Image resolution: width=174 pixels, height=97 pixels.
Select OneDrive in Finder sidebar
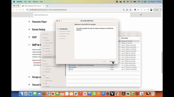click(48, 69)
